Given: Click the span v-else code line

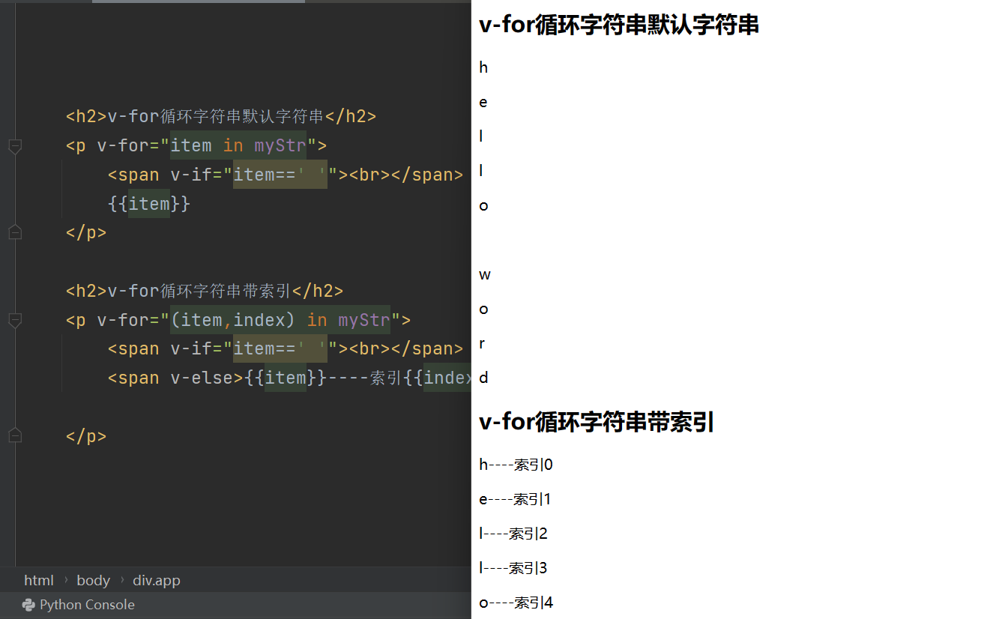Looking at the screenshot, I should 289,378.
